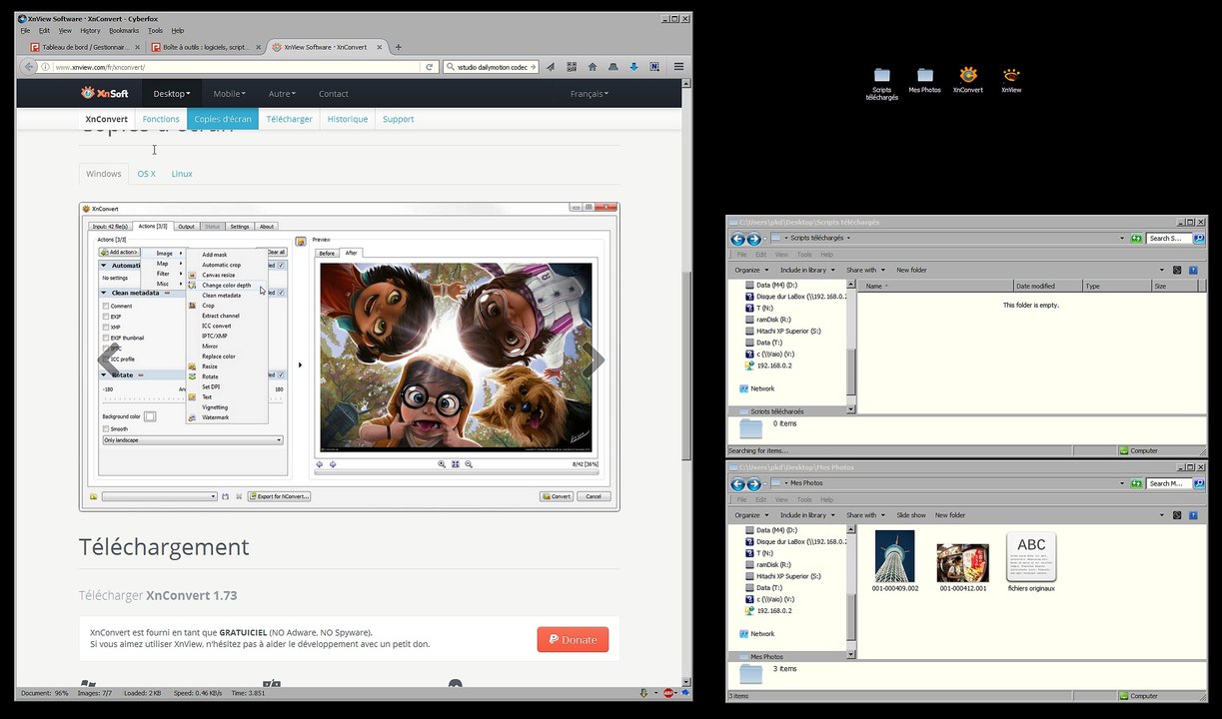Follow the Télécharger link in the sub-navigation
The image size is (1222, 719).
pos(289,119)
